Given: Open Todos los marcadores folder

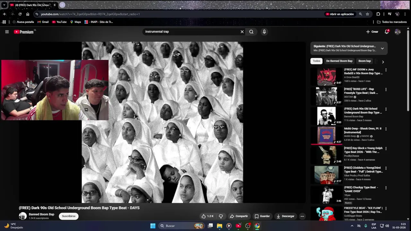Looking at the screenshot, I should [392, 22].
